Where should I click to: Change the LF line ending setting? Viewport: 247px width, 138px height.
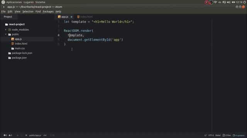pyautogui.click(x=205, y=135)
